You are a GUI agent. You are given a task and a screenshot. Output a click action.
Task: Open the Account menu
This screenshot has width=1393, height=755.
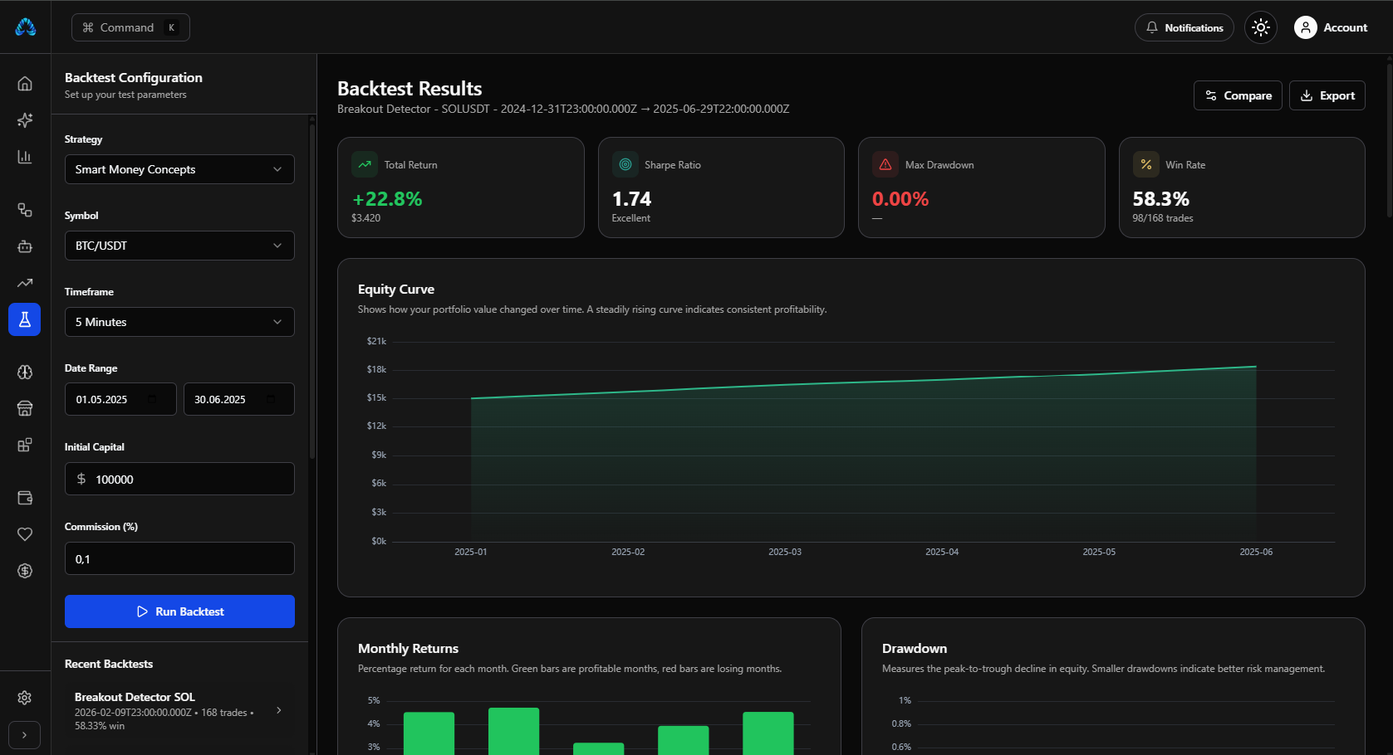[1331, 27]
